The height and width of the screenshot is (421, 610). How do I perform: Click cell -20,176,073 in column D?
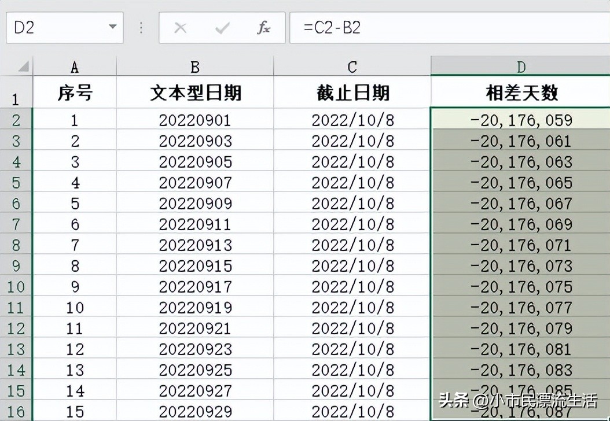(520, 265)
